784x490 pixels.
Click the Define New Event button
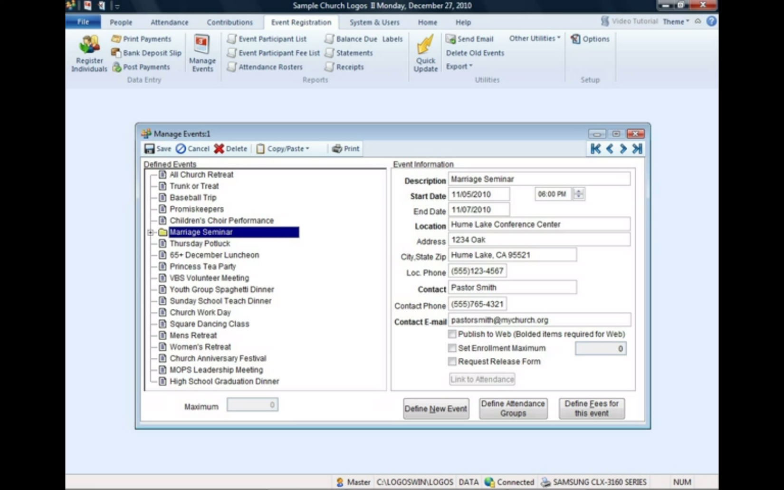point(435,408)
